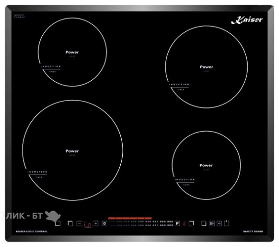Tap the timer plus key
The height and width of the screenshot is (247, 279).
tap(96, 223)
